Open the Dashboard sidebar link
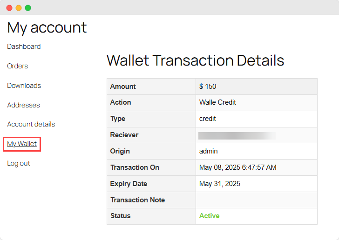339x240 pixels. point(24,47)
